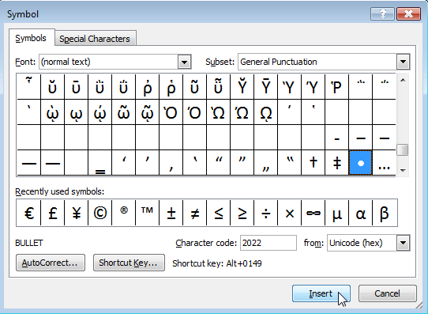The width and height of the screenshot is (428, 314).
Task: Pick the Pound sign from recent symbols
Action: (52, 213)
